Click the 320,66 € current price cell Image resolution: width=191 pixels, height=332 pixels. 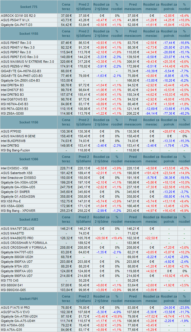point(66,61)
